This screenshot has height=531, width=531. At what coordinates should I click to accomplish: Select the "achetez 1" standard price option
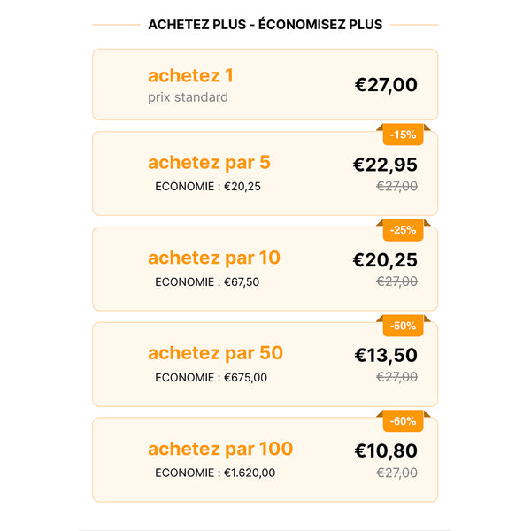(190, 76)
